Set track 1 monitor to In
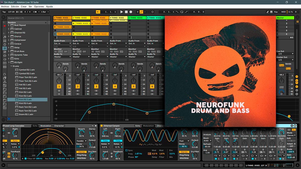 point(56,52)
